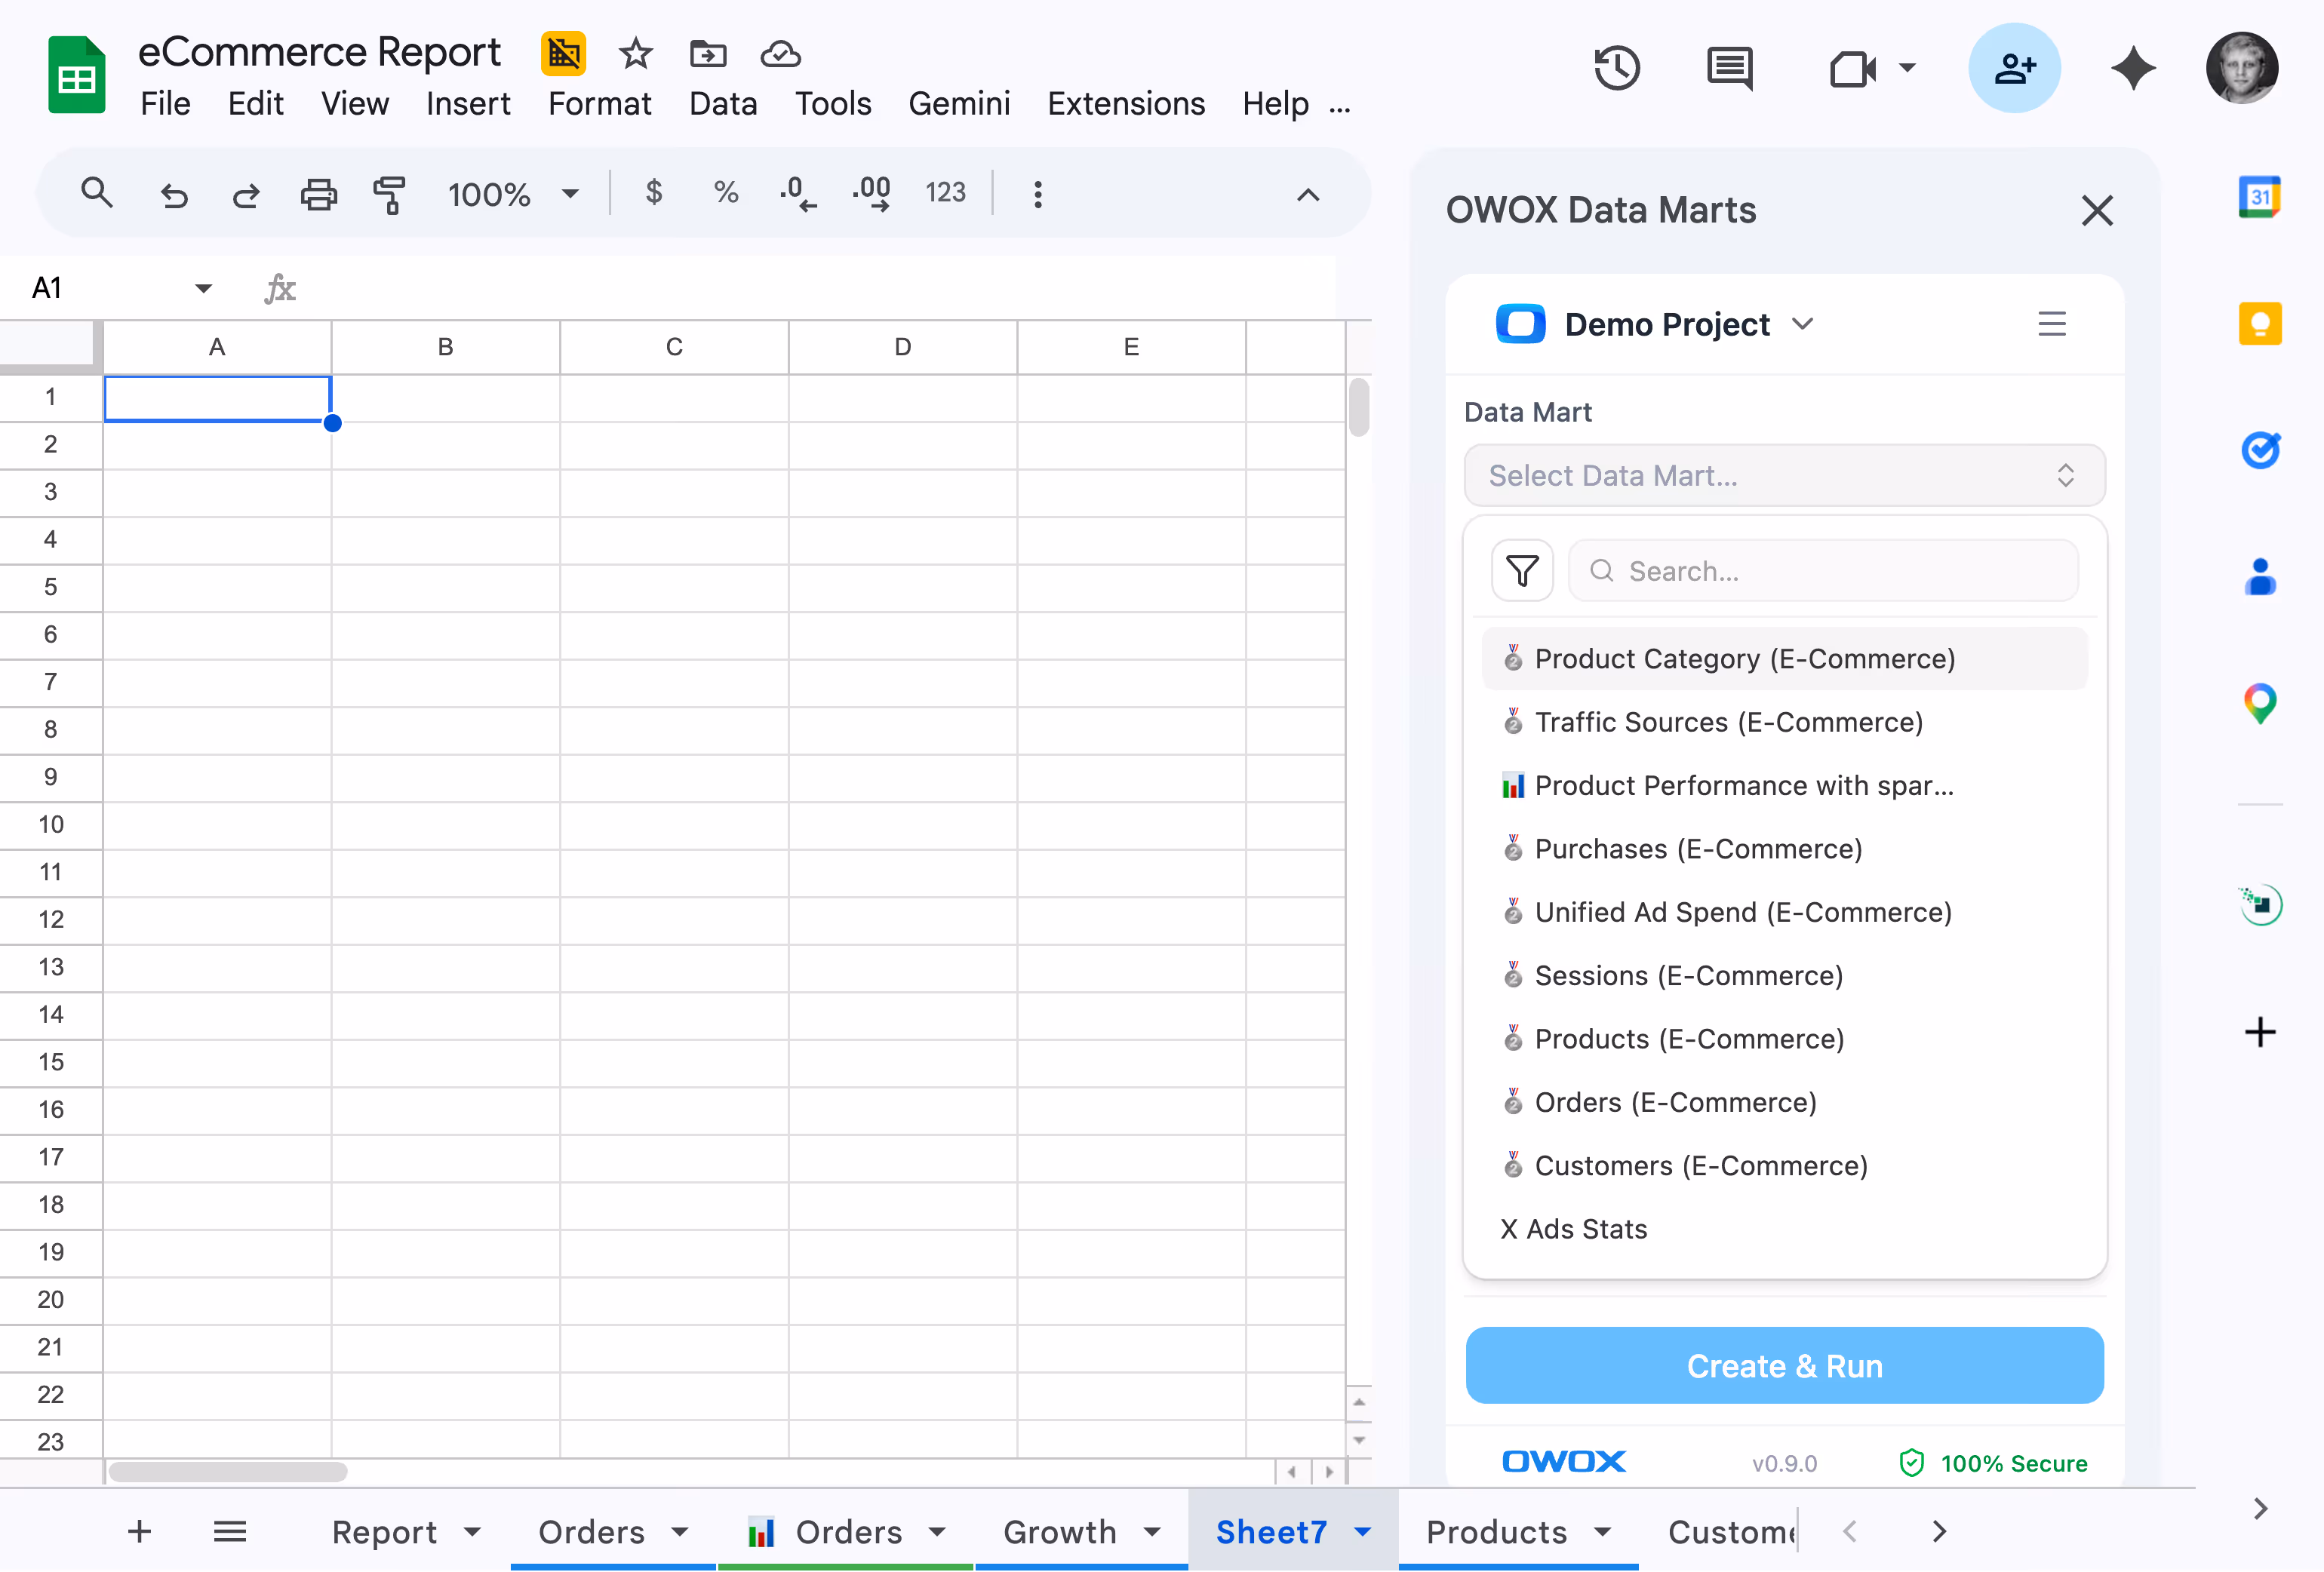Screen dimensions: 2324x1572
Task: Open the Google account avatar
Action: coord(2242,68)
